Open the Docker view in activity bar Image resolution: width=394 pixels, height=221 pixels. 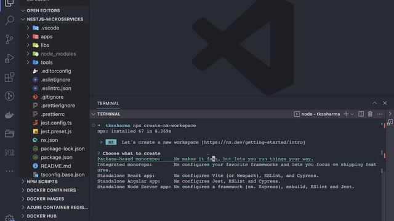(x=9, y=115)
